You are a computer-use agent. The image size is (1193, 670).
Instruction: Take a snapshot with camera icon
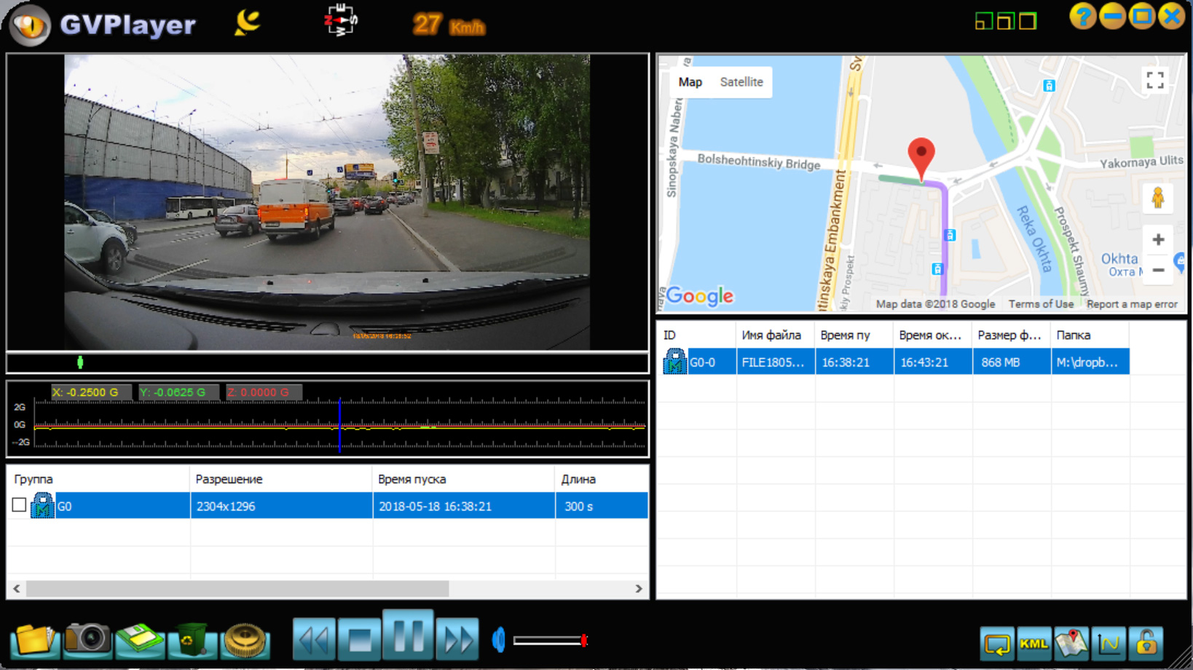click(87, 640)
